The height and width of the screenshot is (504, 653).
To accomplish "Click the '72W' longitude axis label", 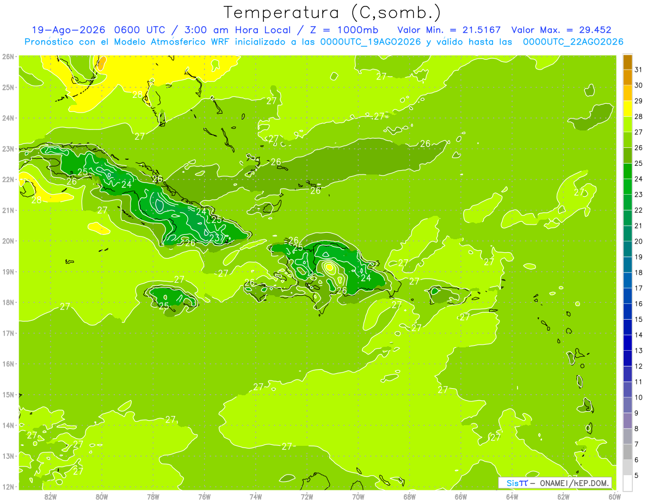I will 307,496.
